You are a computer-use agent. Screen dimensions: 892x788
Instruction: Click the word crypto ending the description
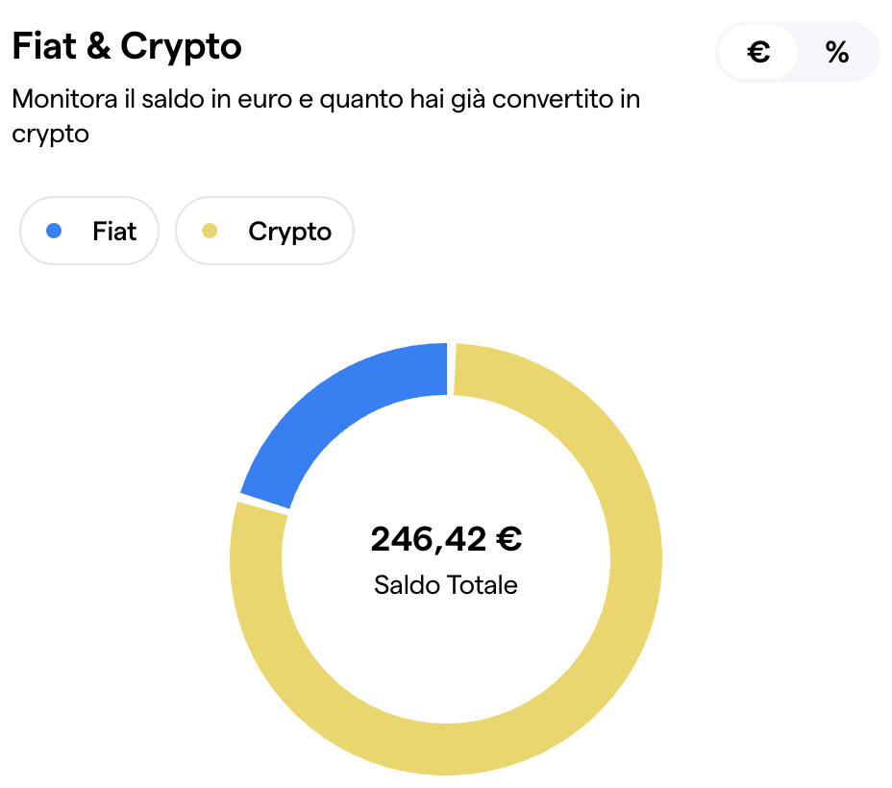(x=50, y=135)
